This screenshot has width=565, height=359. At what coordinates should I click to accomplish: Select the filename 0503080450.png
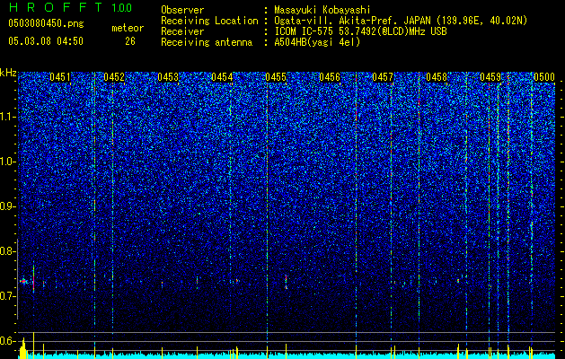46,24
